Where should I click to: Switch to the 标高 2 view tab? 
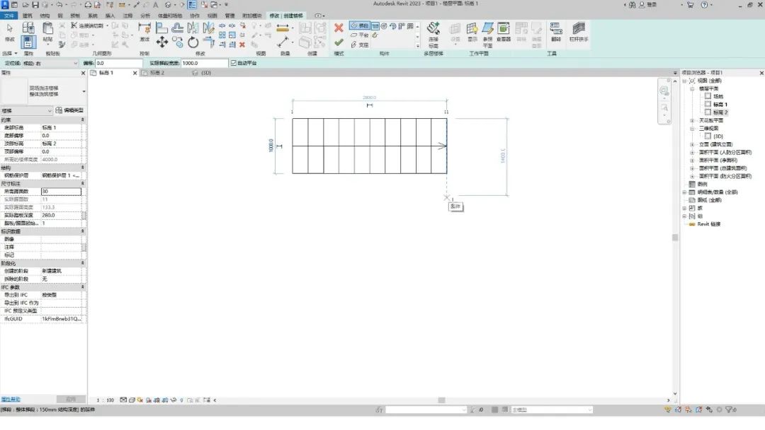[x=152, y=73]
